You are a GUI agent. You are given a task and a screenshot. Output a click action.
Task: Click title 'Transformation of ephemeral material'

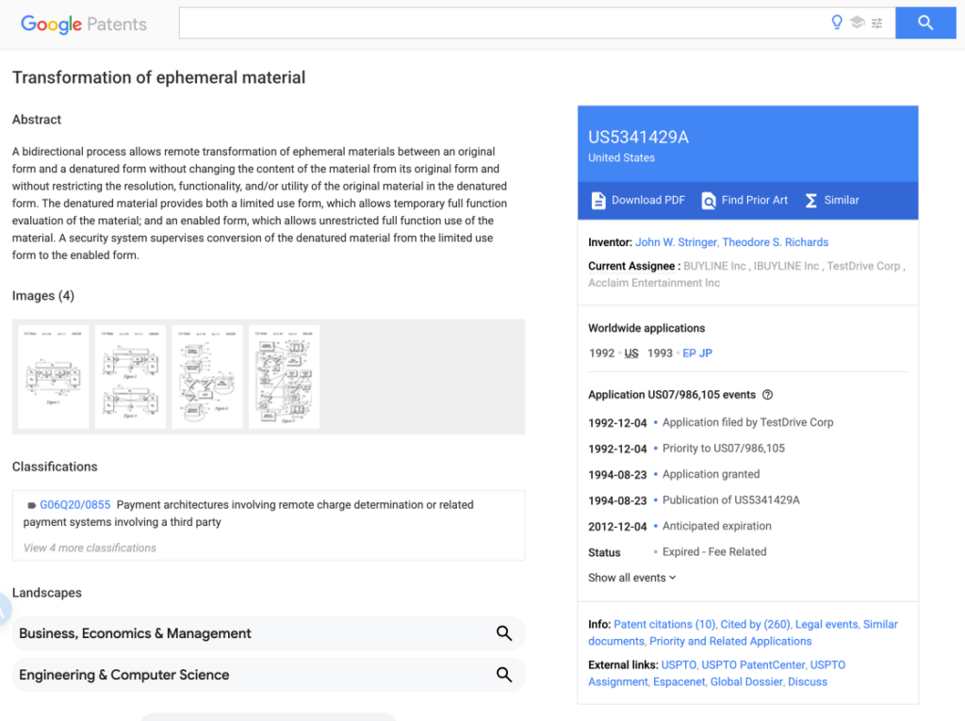point(158,77)
